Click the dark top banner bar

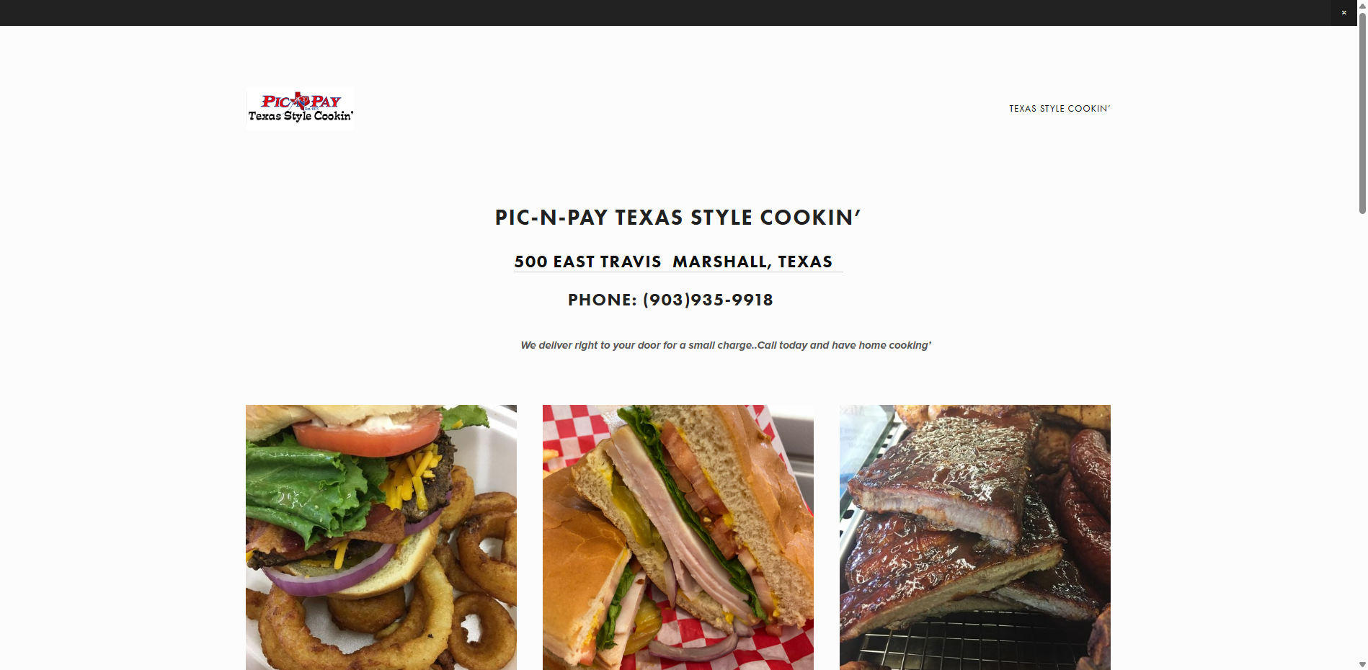[663, 12]
